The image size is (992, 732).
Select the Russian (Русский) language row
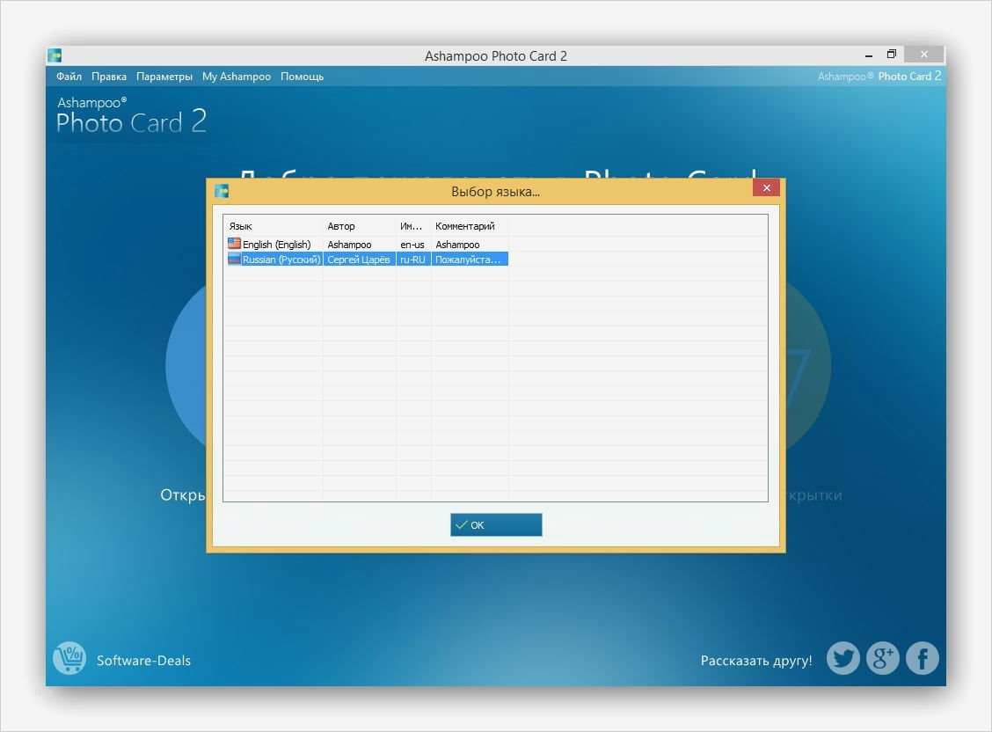click(x=368, y=260)
